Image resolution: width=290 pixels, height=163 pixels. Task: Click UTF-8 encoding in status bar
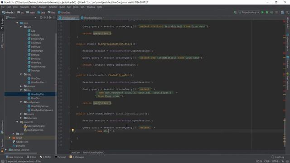276,161
